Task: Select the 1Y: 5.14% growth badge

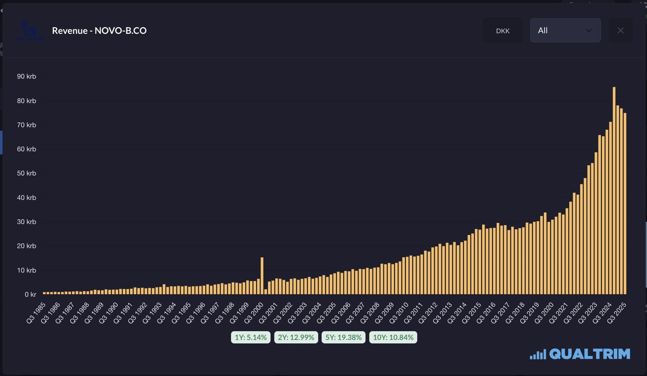Action: [x=251, y=337]
